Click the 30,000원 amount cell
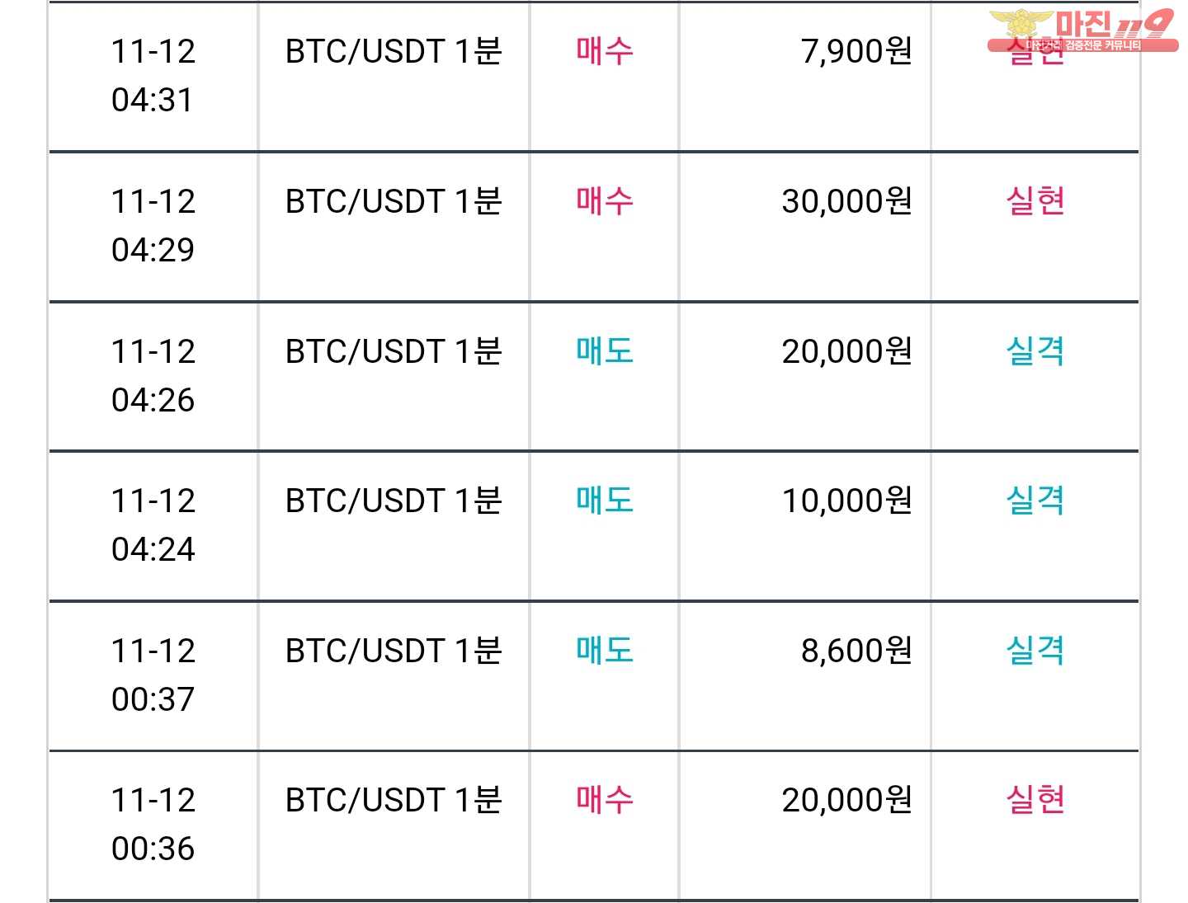 [x=846, y=201]
